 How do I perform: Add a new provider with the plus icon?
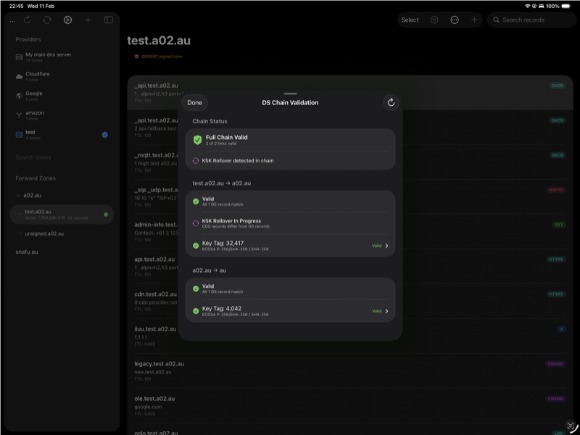coord(88,20)
